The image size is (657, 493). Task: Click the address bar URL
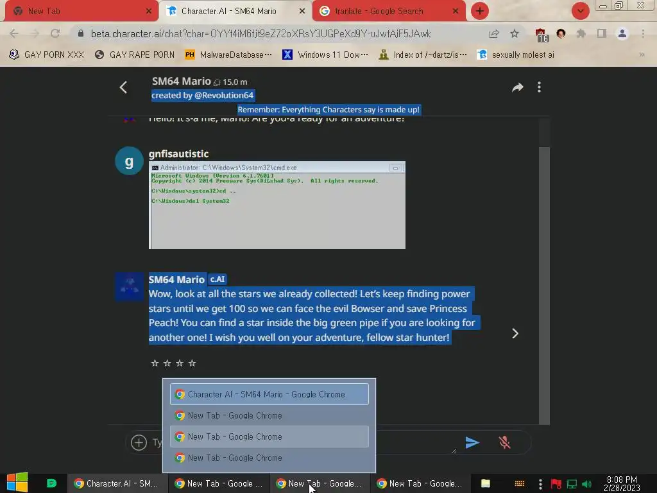(260, 33)
